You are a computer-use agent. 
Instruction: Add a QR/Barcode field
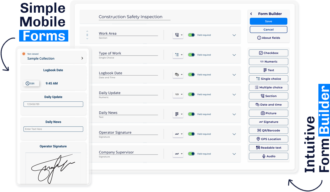268,130
